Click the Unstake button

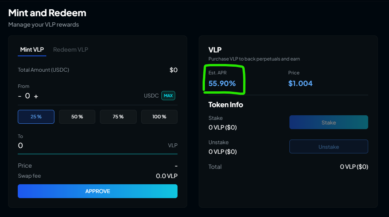tap(328, 146)
